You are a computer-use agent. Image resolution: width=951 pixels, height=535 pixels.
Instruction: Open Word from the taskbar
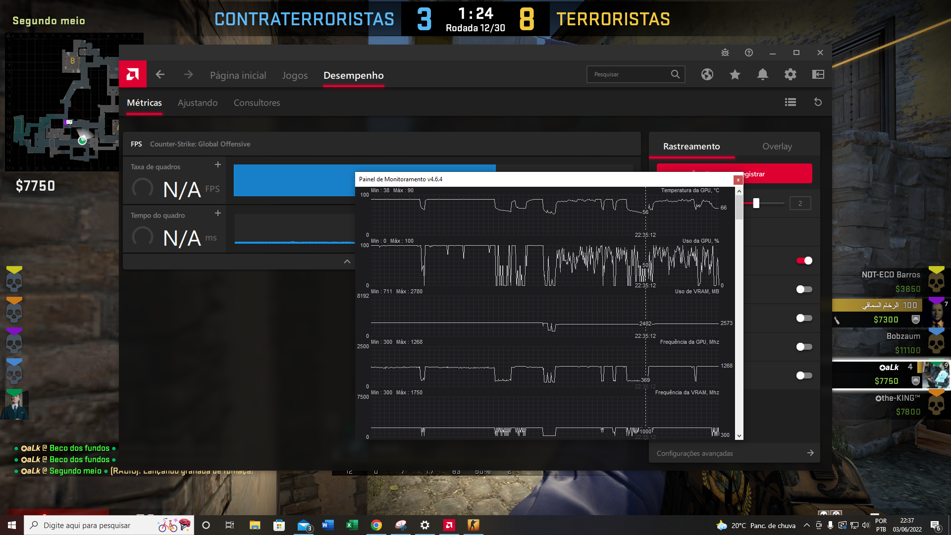pos(327,525)
